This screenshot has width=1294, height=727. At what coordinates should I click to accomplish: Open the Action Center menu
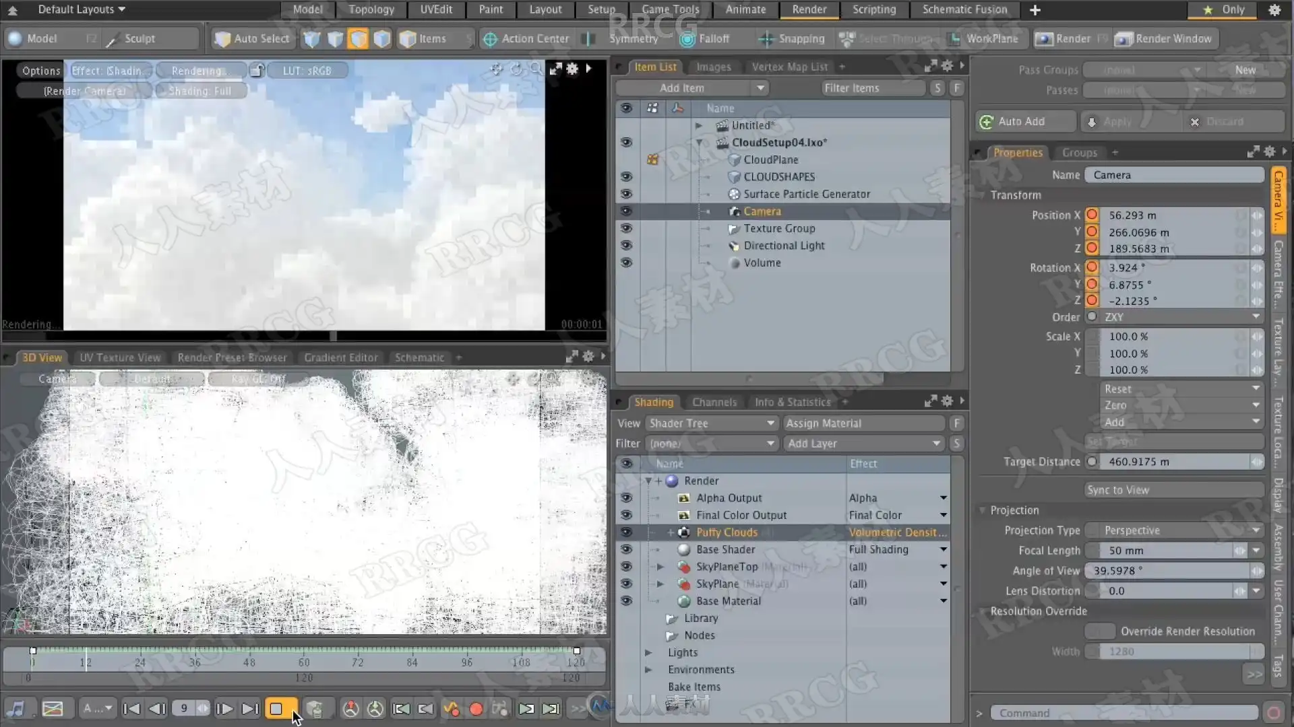tap(527, 39)
